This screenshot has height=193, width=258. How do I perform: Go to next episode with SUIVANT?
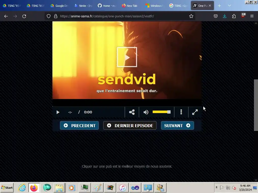click(x=177, y=126)
